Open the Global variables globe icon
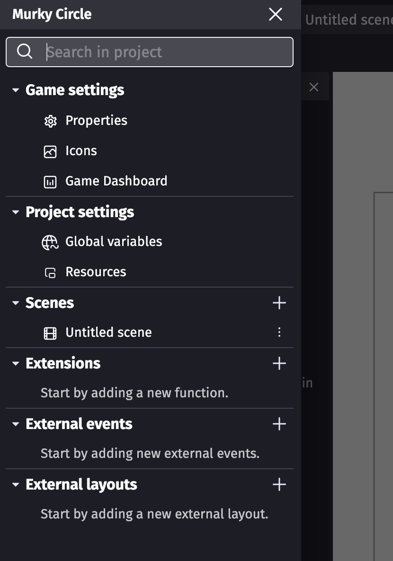 [50, 243]
